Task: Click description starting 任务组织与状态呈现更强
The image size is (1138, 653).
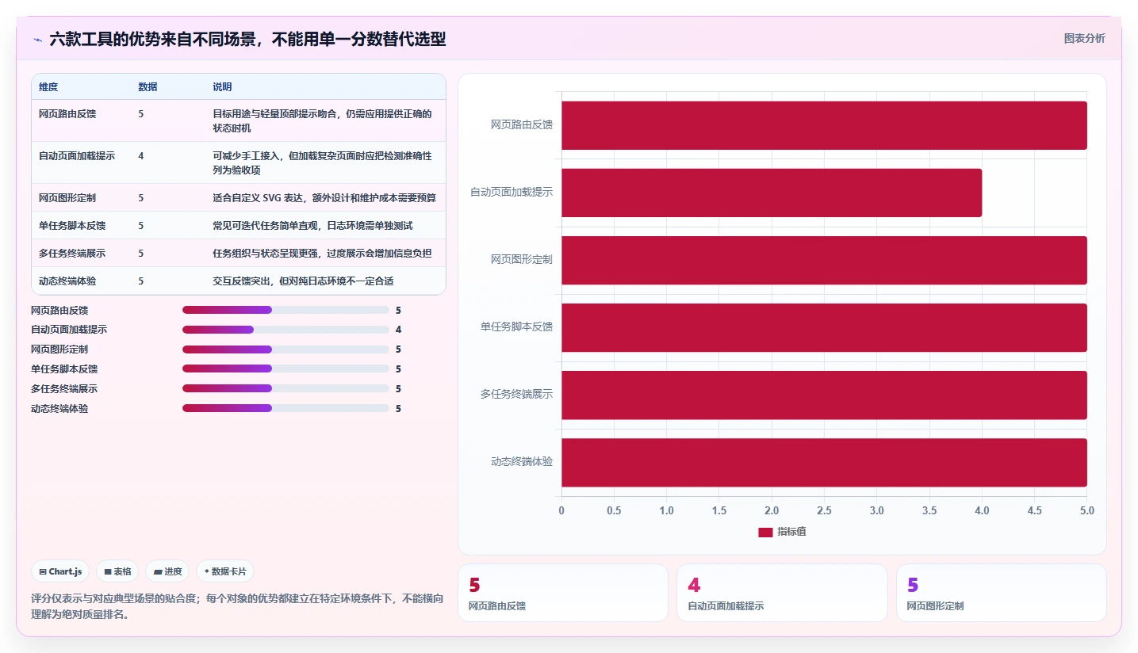Action: point(322,253)
